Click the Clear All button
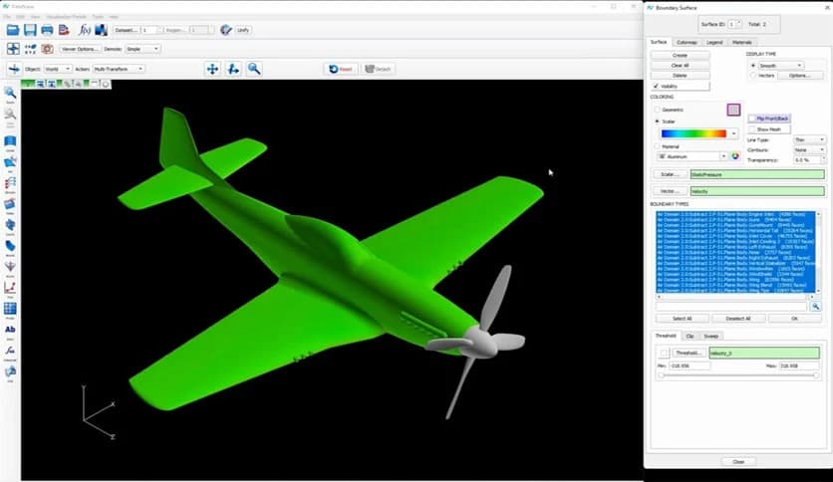This screenshot has height=482, width=833. [x=680, y=66]
